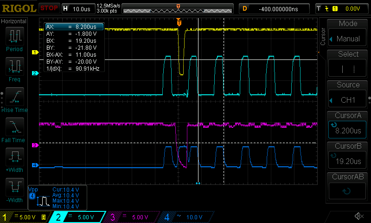This screenshot has width=371, height=223.
Task: Click the channel 3 magenta ground marker
Action: pyautogui.click(x=35, y=145)
